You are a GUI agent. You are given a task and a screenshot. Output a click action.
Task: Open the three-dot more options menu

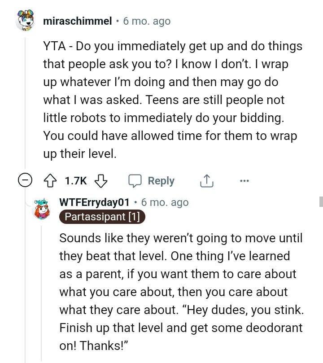click(x=244, y=181)
